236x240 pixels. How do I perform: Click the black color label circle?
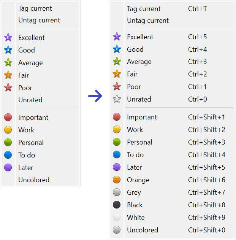(117, 205)
